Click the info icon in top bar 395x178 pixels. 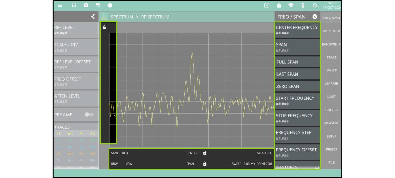tap(110, 5)
